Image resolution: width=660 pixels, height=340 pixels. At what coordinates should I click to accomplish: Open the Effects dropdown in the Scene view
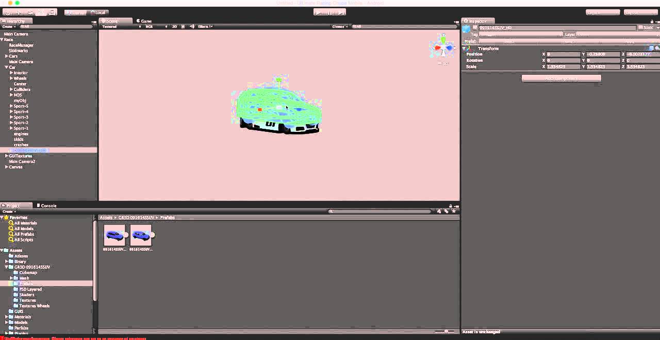205,26
